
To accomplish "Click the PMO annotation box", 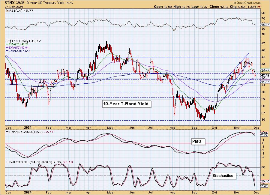I will (x=198, y=141).
